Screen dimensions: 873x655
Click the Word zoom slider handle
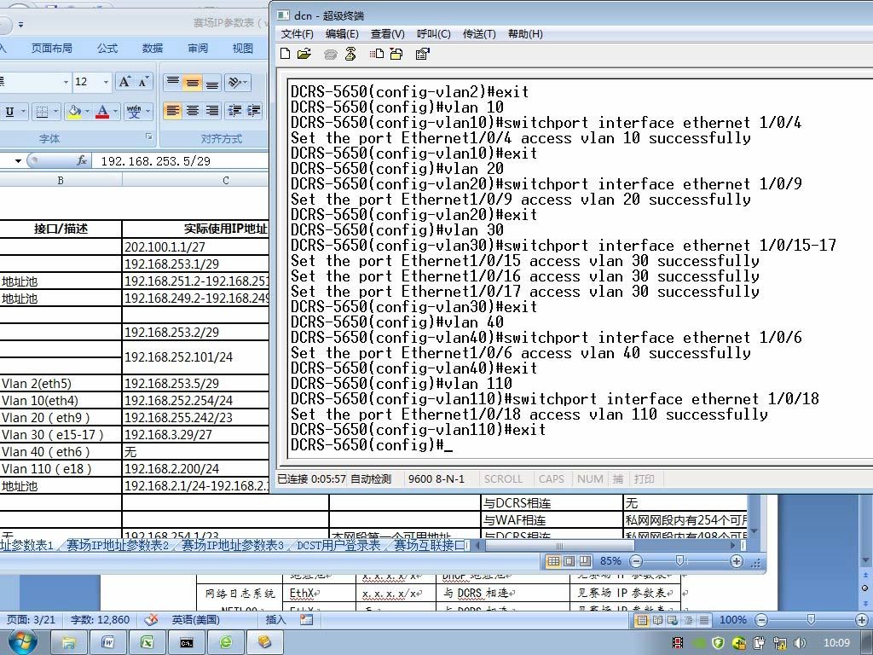pos(811,619)
